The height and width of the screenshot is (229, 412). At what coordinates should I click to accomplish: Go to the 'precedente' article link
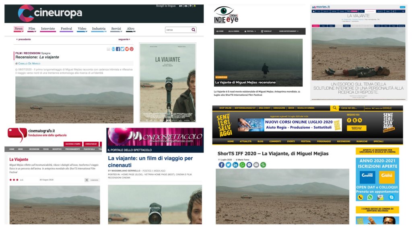pos(23,39)
